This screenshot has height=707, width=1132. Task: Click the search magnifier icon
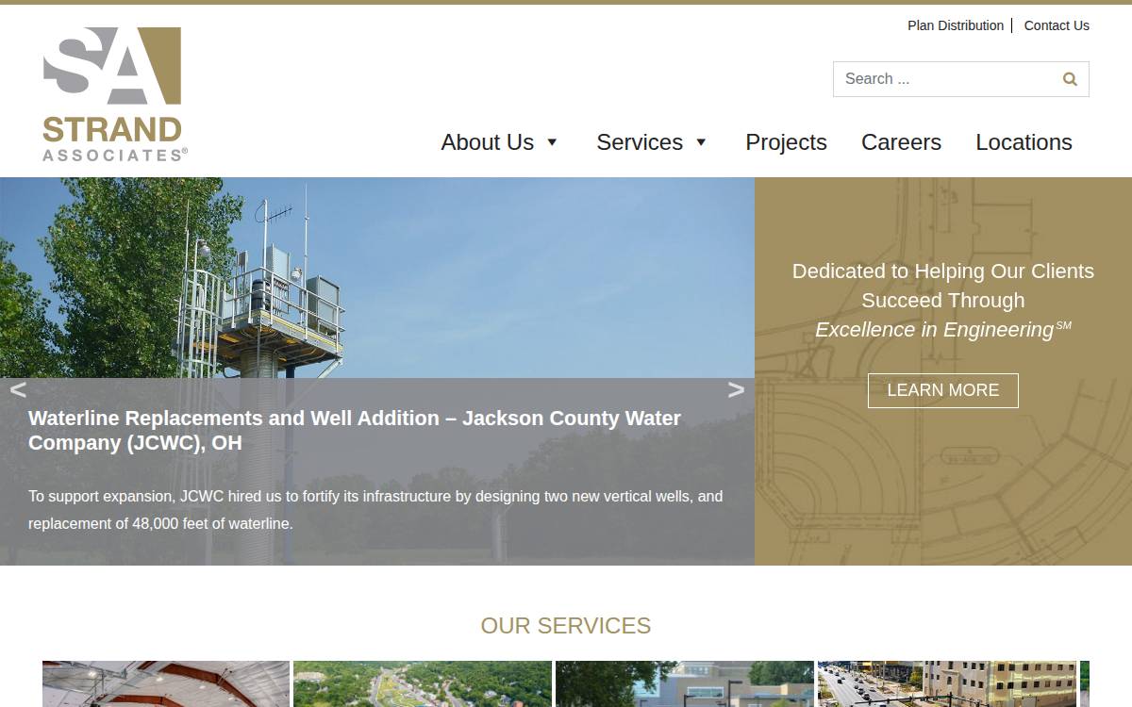click(1070, 79)
